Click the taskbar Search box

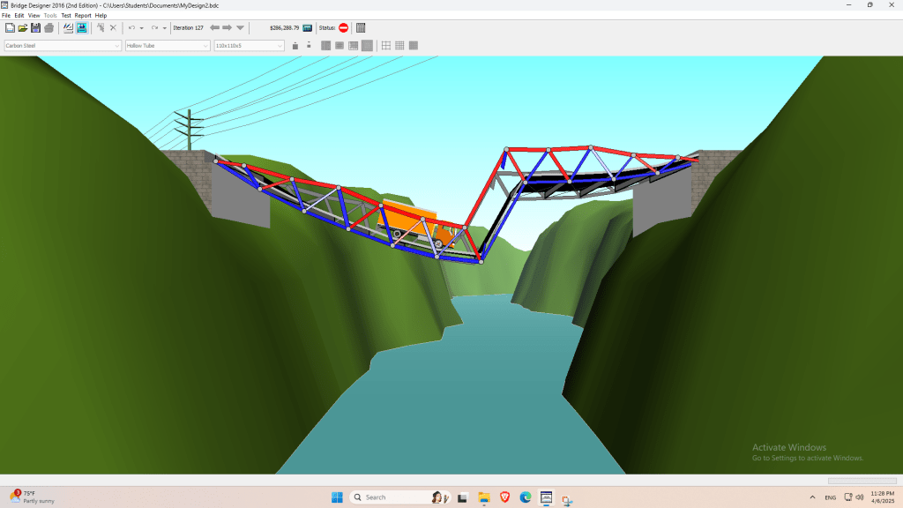(x=400, y=497)
